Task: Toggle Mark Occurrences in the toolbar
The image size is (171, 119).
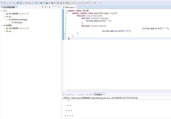Action: pos(21,3)
